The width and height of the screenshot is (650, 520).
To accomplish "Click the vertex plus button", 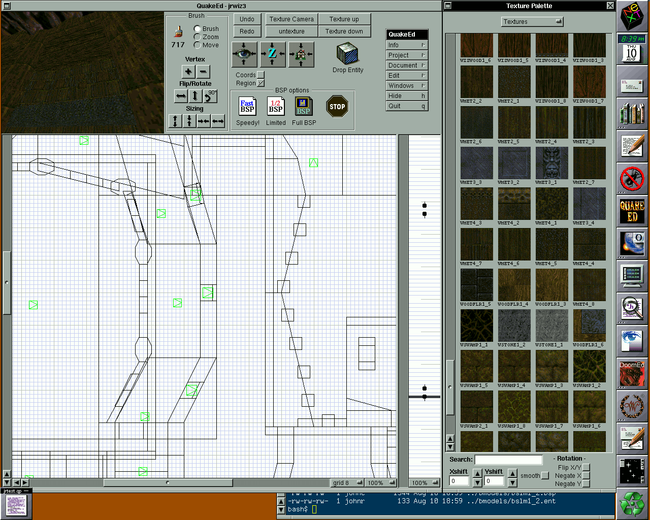I will 188,72.
